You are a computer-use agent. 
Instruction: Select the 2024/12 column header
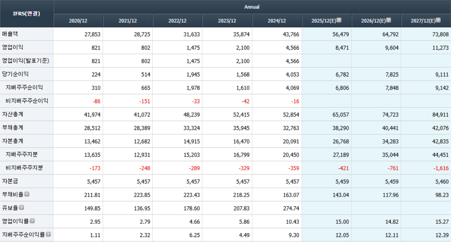(x=277, y=21)
